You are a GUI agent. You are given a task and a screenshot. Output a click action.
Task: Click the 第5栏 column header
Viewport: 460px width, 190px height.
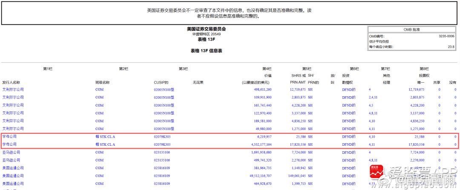tap(307, 69)
